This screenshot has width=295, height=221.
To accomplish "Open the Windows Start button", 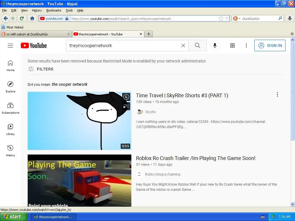I will (14, 217).
